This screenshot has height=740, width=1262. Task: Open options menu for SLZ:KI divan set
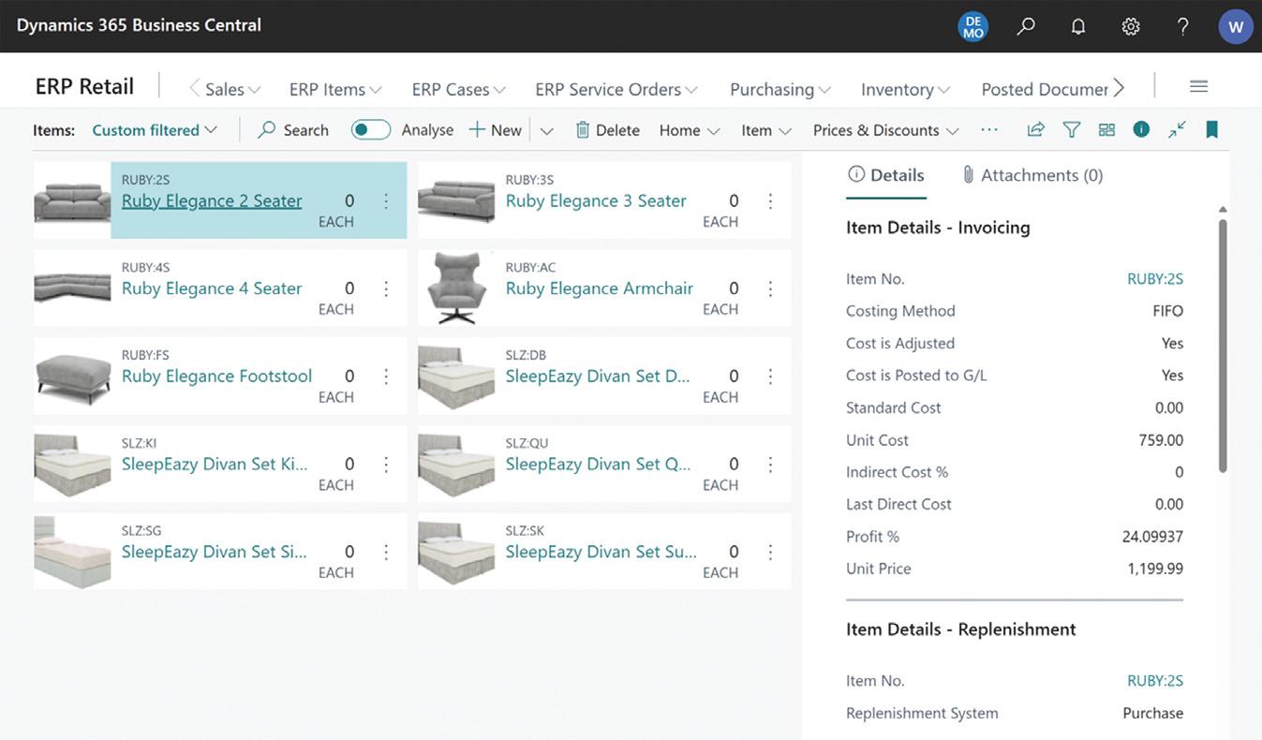pos(386,465)
